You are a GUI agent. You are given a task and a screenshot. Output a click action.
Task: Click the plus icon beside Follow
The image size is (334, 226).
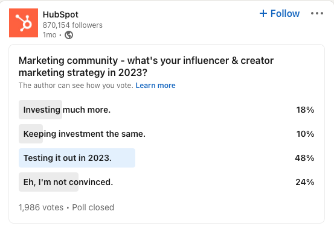click(x=263, y=13)
